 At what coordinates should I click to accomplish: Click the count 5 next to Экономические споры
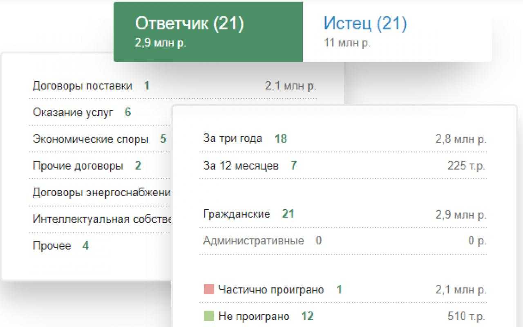(x=163, y=139)
